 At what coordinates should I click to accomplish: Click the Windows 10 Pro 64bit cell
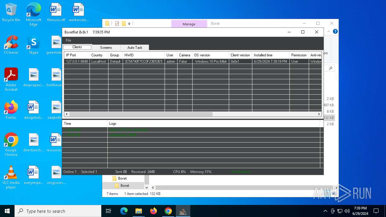pyautogui.click(x=210, y=61)
